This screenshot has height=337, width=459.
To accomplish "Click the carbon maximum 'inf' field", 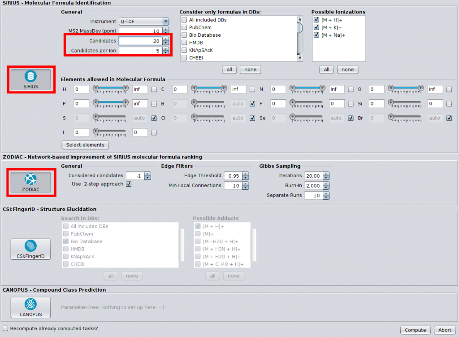I will coord(238,89).
